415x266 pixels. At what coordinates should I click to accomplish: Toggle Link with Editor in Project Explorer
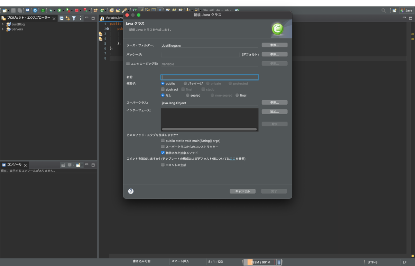[x=68, y=18]
